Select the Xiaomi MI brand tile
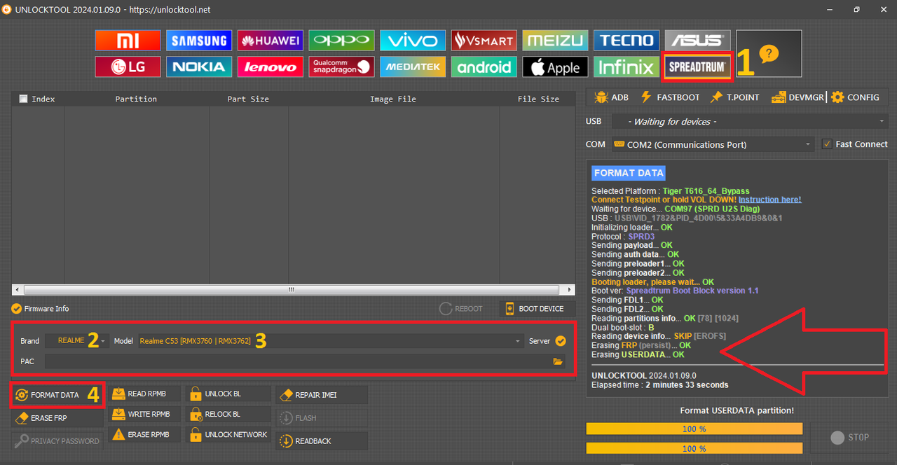Image resolution: width=897 pixels, height=465 pixels. [128, 40]
